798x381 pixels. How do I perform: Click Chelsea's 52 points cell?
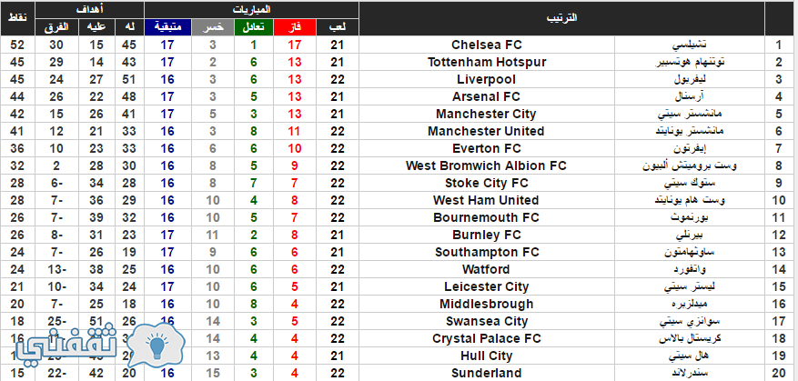[x=18, y=45]
